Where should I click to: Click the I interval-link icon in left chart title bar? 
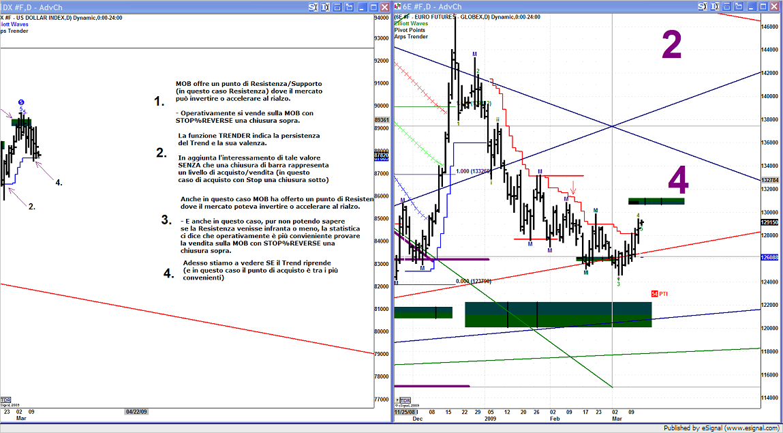pyautogui.click(x=324, y=6)
